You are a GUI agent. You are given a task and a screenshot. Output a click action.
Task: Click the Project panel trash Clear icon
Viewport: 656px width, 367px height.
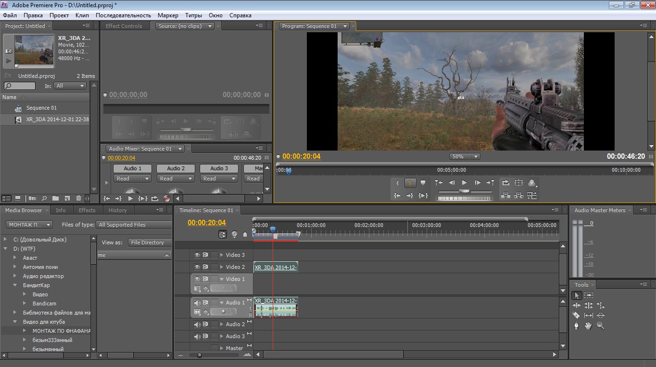click(x=79, y=198)
